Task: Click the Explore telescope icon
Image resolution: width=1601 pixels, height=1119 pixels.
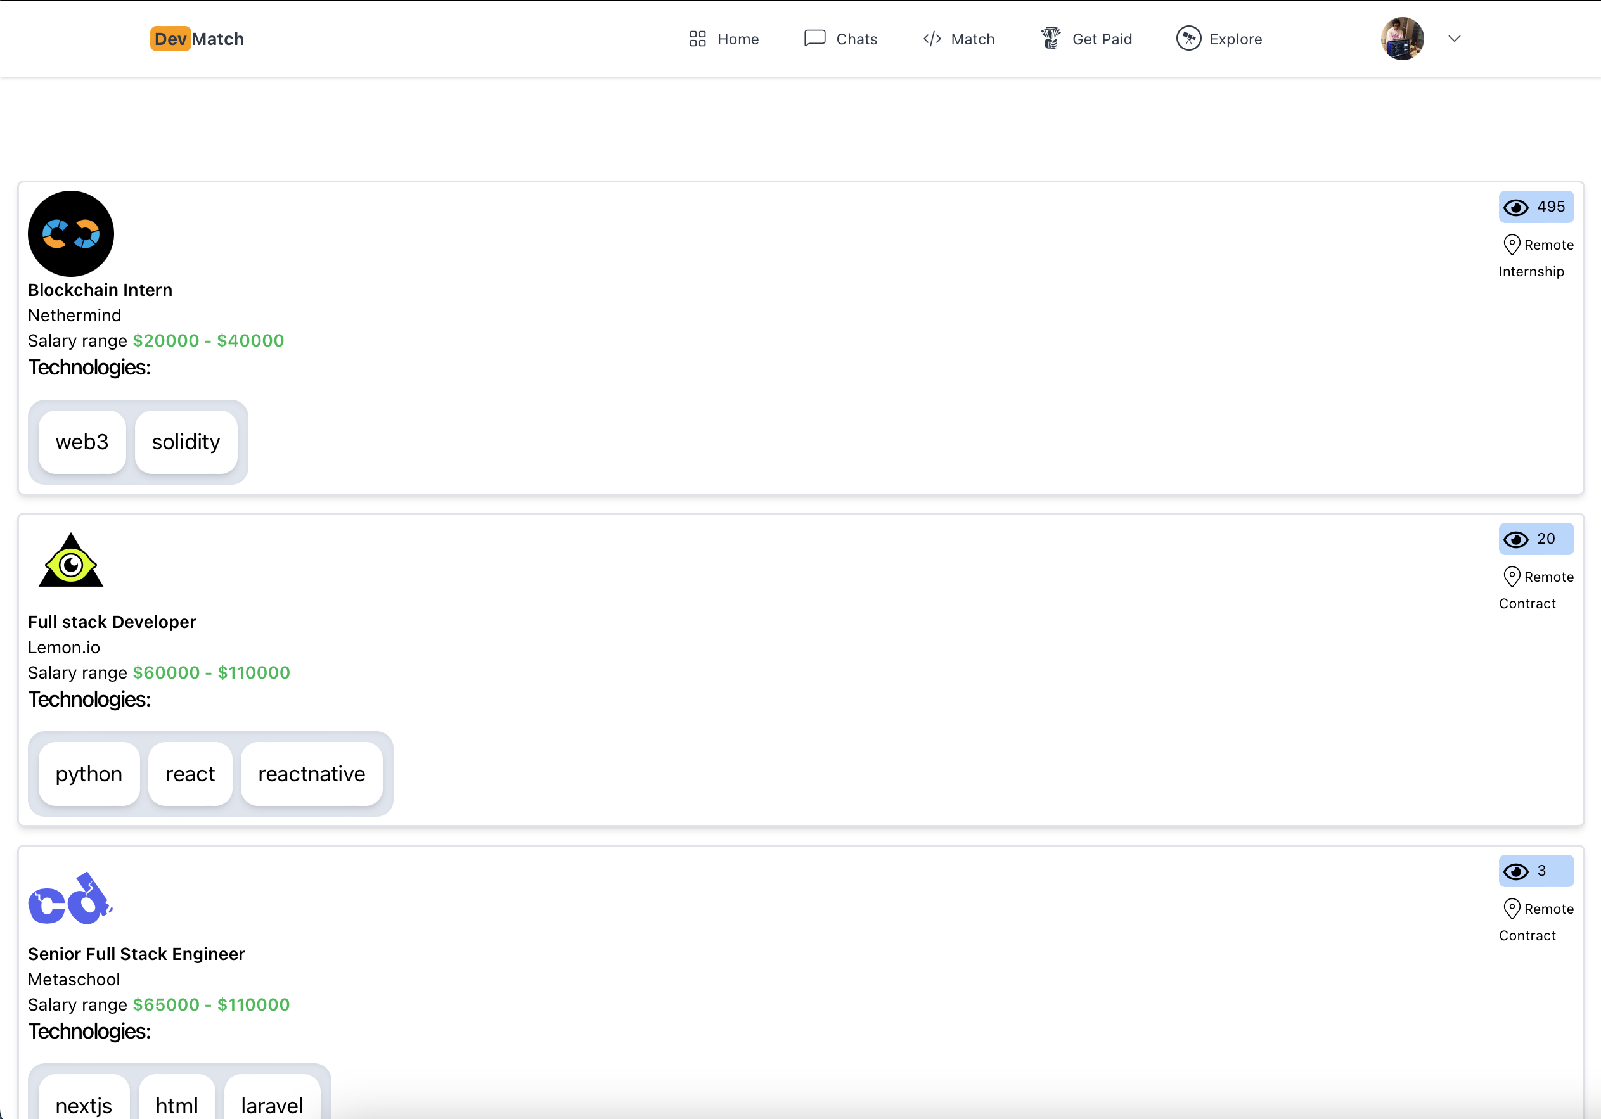Action: [1188, 39]
